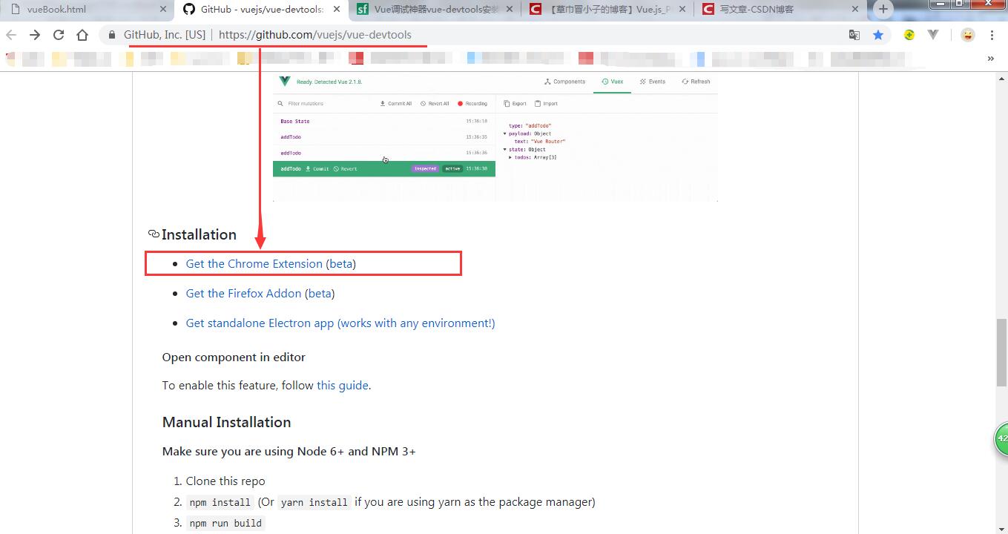Click the page scrollbar thumb
The width and height of the screenshot is (1008, 534).
pos(1001,352)
